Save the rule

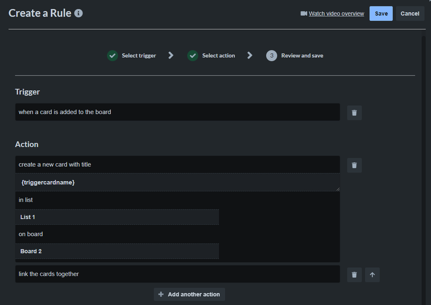(381, 13)
